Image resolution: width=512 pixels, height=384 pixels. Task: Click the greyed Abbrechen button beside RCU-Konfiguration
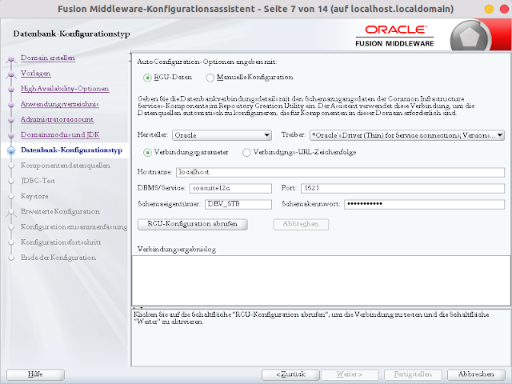[301, 224]
